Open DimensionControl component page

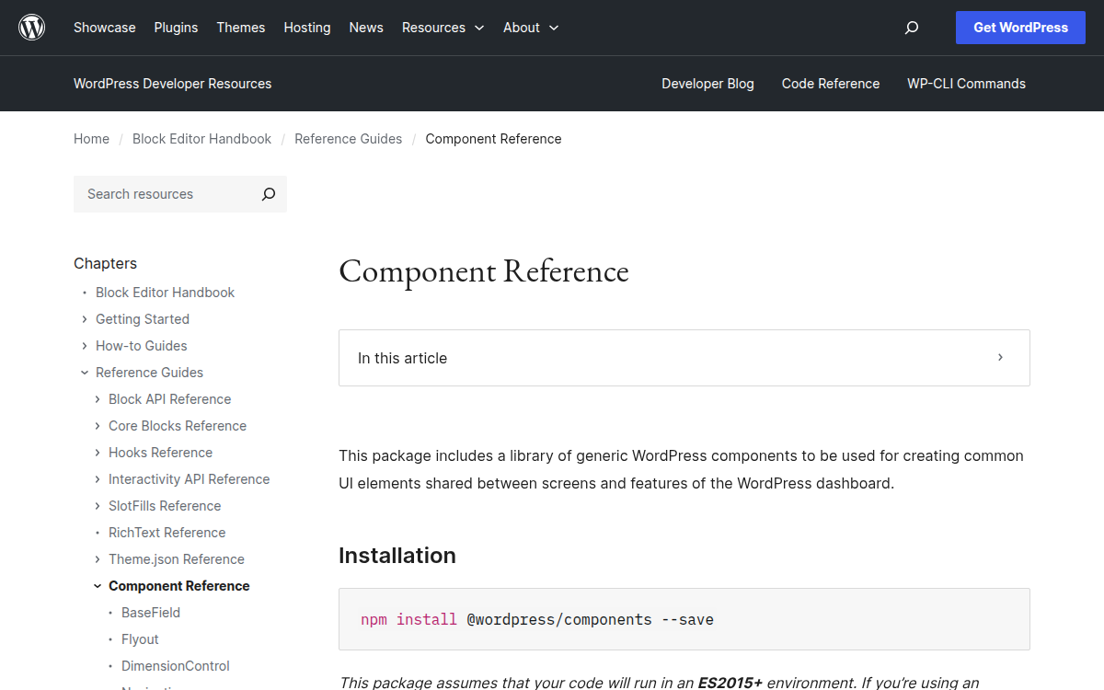coord(176,666)
